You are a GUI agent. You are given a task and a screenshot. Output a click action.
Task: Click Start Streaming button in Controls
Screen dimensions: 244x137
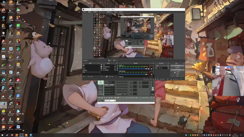point(177,66)
